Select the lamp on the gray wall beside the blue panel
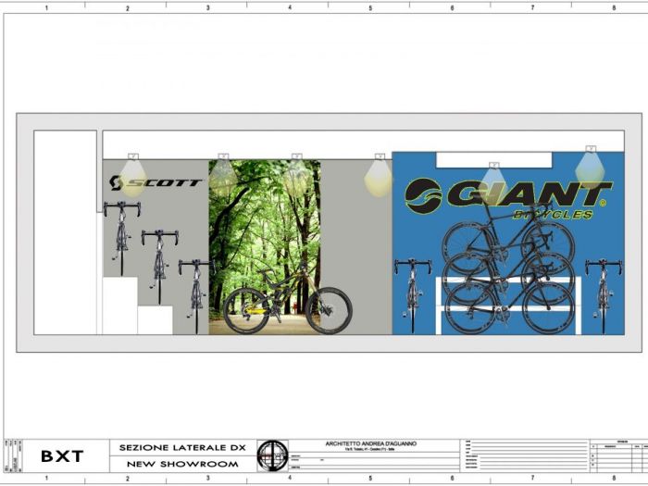The height and width of the screenshot is (486, 648). pos(378,175)
